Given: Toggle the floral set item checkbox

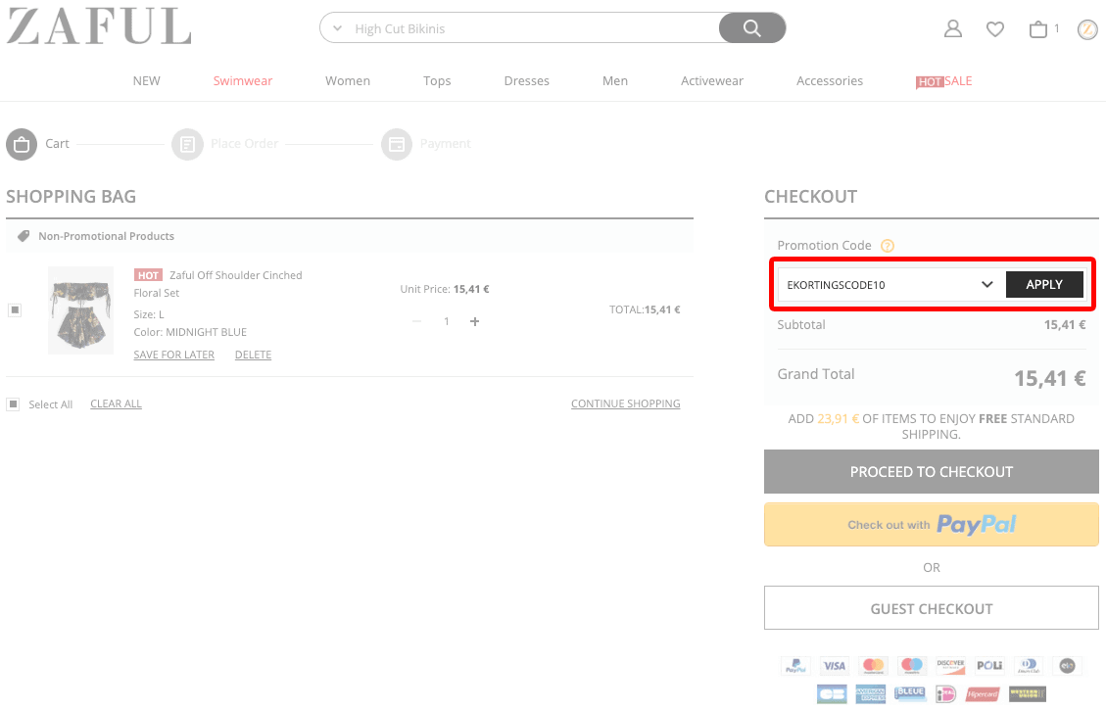Looking at the screenshot, I should 14,310.
